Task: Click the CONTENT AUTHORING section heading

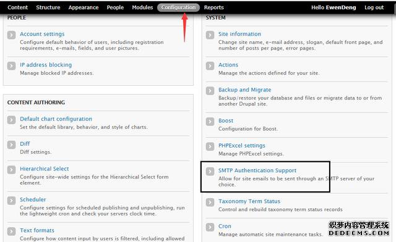Action: point(36,102)
